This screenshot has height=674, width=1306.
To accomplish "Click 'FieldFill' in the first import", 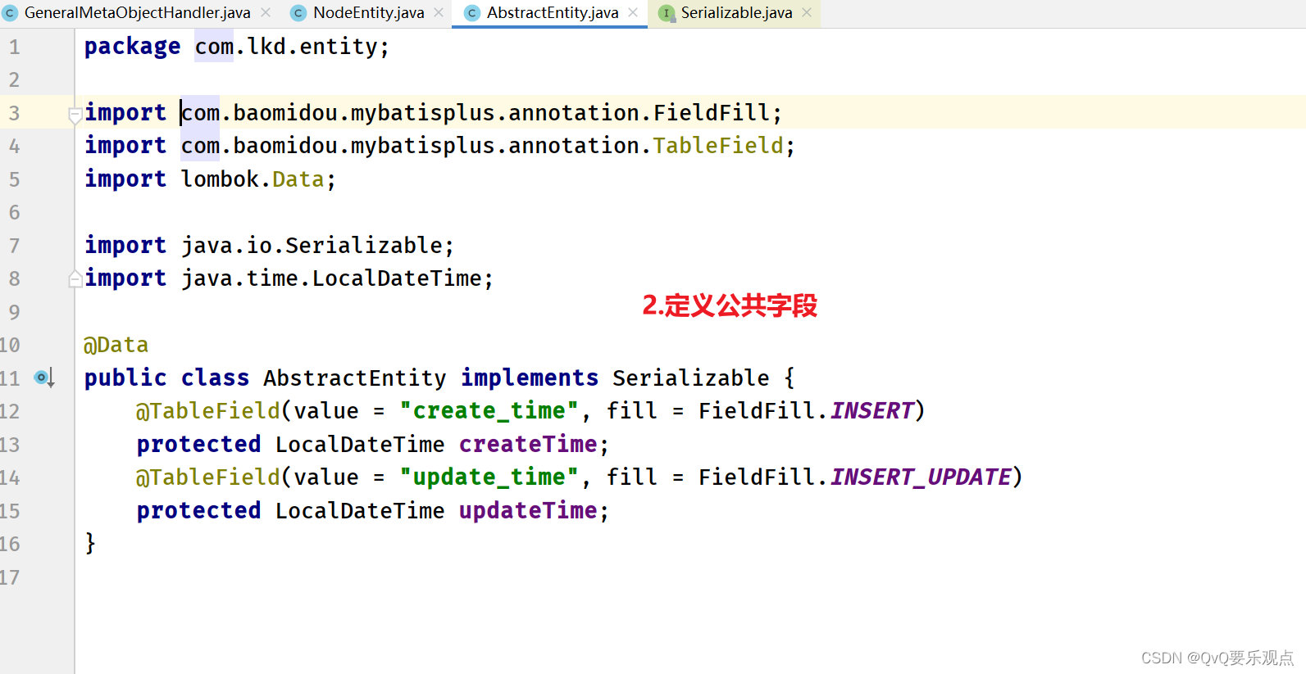I will [x=712, y=112].
